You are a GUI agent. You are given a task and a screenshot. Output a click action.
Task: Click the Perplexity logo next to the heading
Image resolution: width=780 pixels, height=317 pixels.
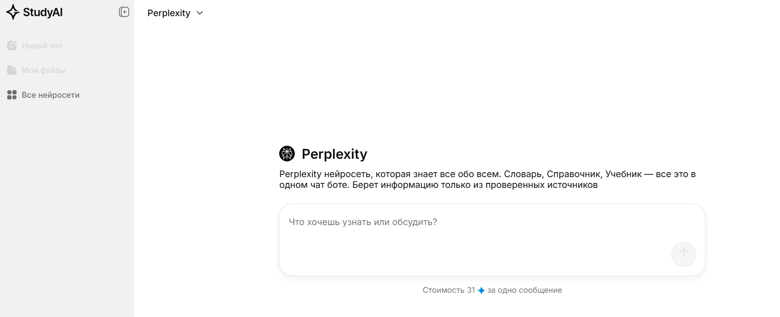tap(287, 153)
